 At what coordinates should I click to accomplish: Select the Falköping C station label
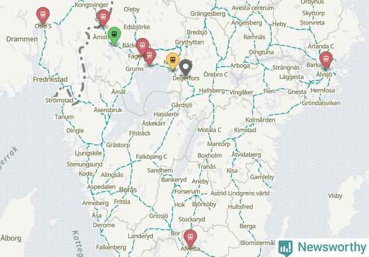[151, 157]
